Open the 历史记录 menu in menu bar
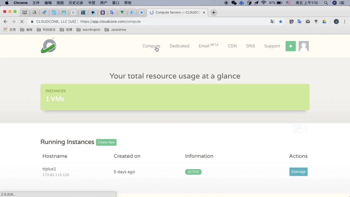350x197 pixels. click(76, 3)
